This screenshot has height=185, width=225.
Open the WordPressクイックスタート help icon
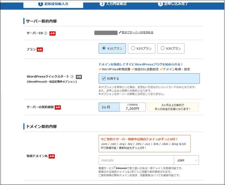72,77
